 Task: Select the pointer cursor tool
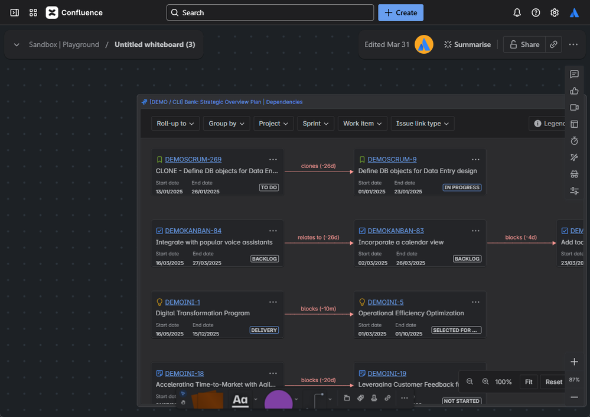tap(183, 393)
